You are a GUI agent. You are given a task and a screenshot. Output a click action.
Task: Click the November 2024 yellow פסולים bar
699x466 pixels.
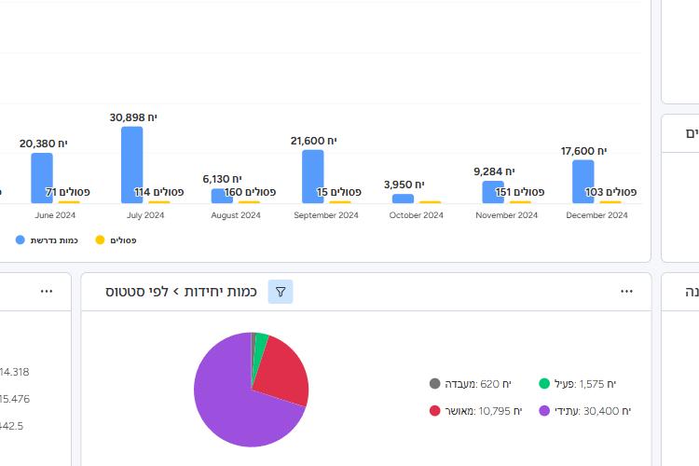pos(520,201)
